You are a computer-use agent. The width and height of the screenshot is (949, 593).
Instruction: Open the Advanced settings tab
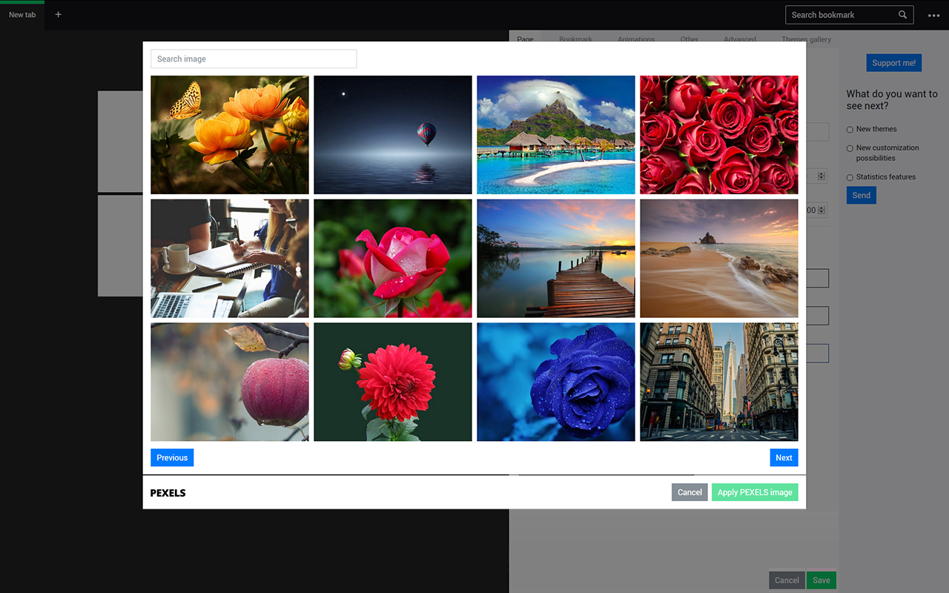tap(740, 39)
